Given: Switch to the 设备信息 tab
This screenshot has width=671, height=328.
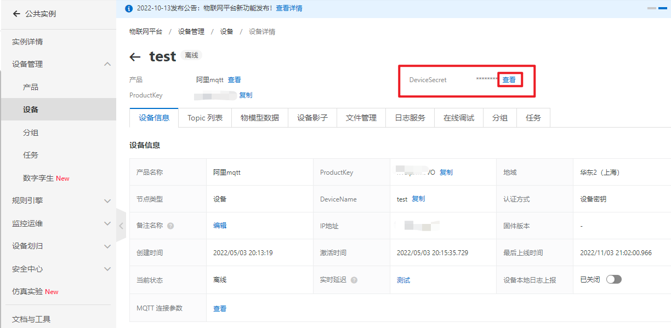Looking at the screenshot, I should click(x=154, y=118).
